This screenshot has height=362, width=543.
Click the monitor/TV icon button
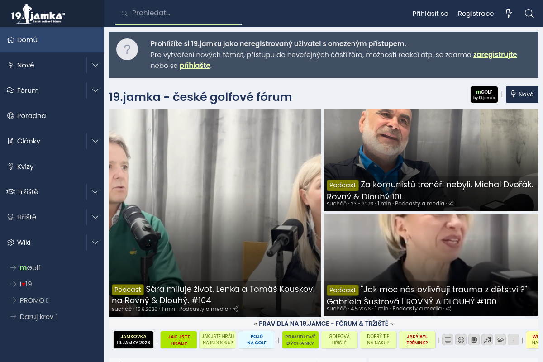coord(448,340)
